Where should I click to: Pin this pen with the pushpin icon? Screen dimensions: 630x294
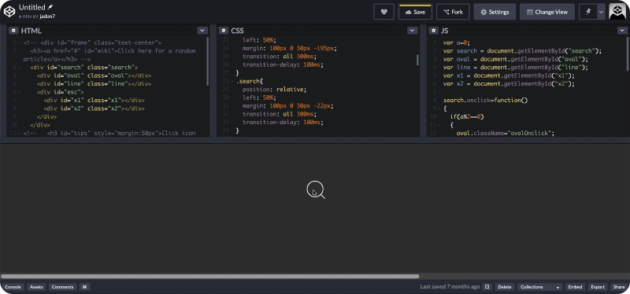tap(588, 12)
